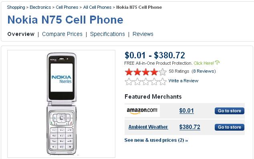The height and width of the screenshot is (159, 254).
Task: Rate one star in Write a Review
Action: [x=129, y=81]
